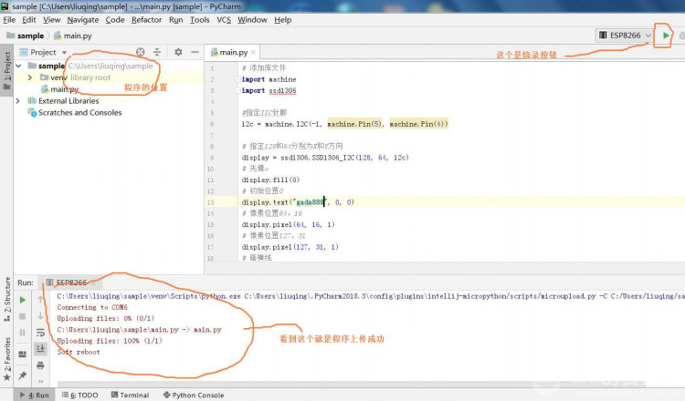
Task: Click the i2c = machine.I2C code line
Action: point(344,124)
